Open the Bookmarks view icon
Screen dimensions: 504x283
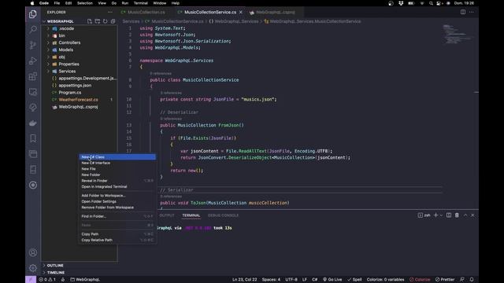click(x=33, y=138)
